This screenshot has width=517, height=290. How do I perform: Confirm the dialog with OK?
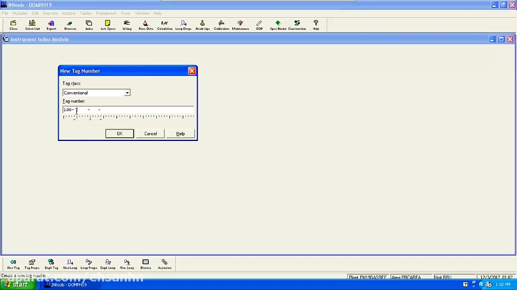click(x=119, y=134)
